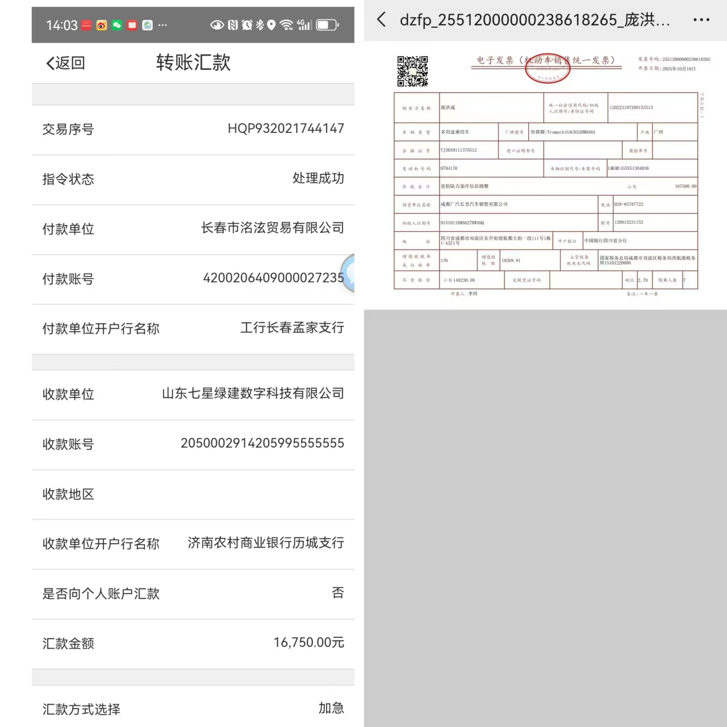The image size is (727, 727).
Task: Tap the 返回 back button
Action: 66,63
